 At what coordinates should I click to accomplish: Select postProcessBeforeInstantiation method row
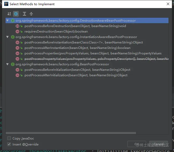pyautogui.click(x=87, y=42)
